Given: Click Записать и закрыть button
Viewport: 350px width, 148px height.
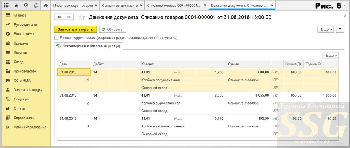Looking at the screenshot, I should click(75, 29).
